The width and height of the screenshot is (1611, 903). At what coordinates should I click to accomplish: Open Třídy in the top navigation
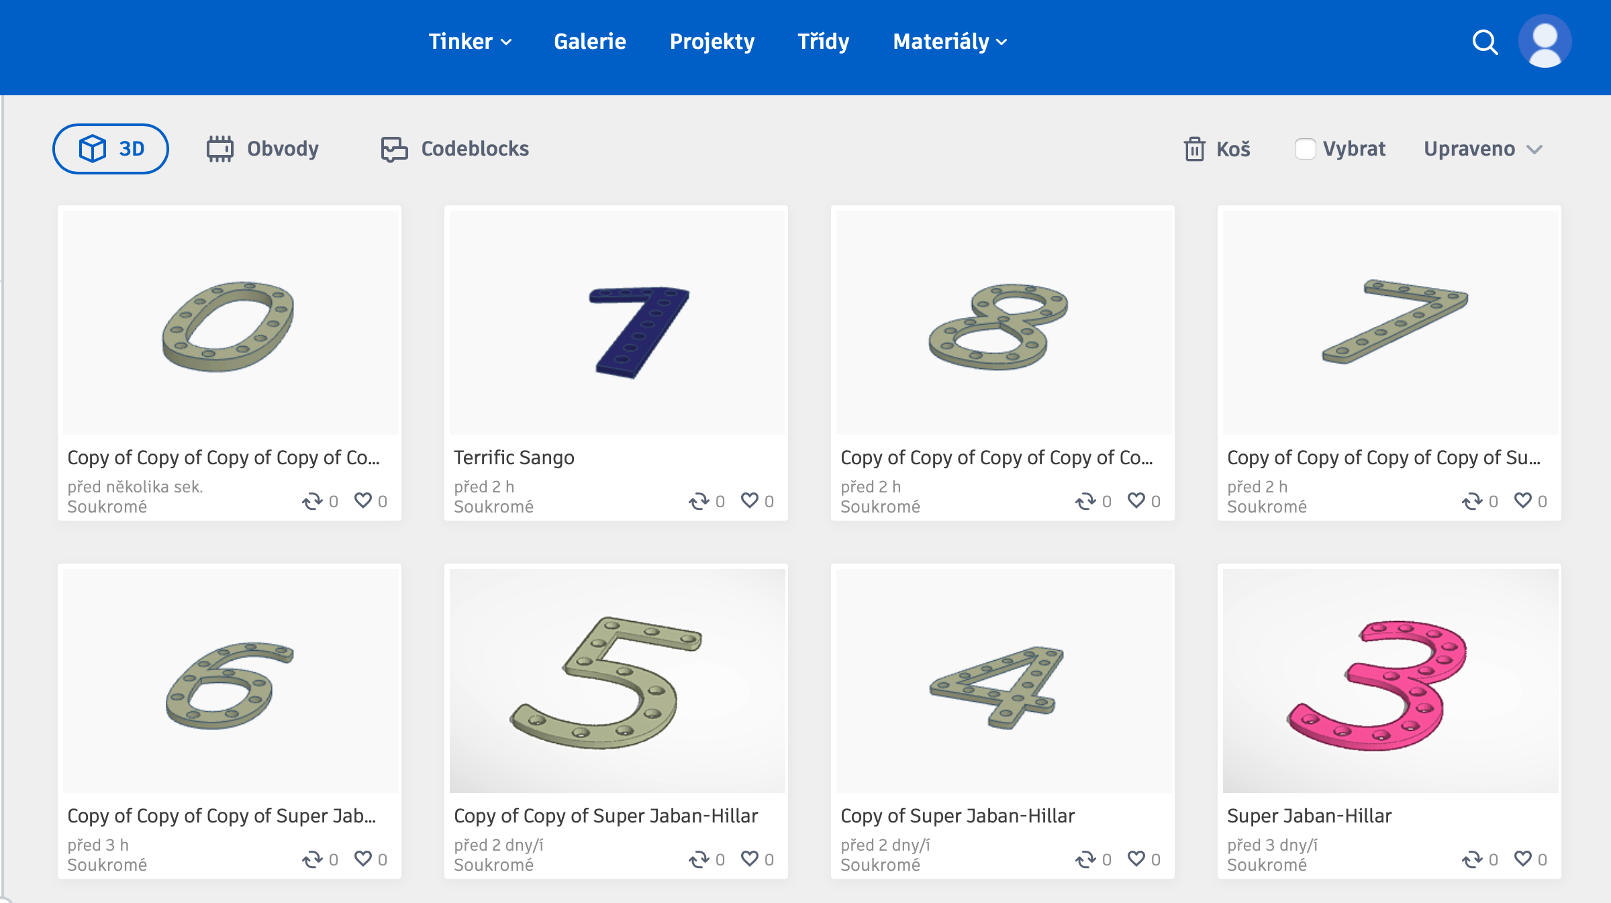pos(824,42)
